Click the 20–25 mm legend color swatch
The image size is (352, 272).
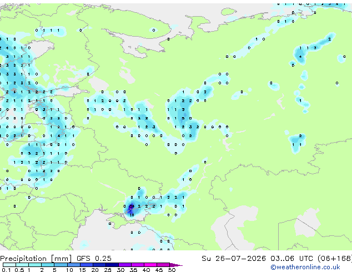point(99,265)
